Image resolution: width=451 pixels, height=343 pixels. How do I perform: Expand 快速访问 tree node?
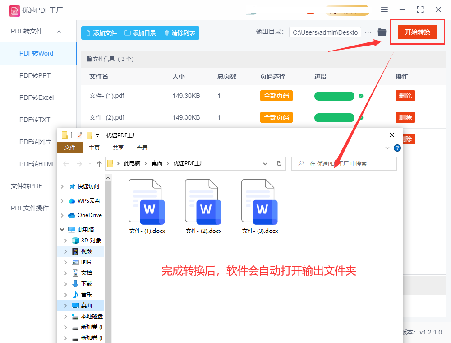point(62,187)
